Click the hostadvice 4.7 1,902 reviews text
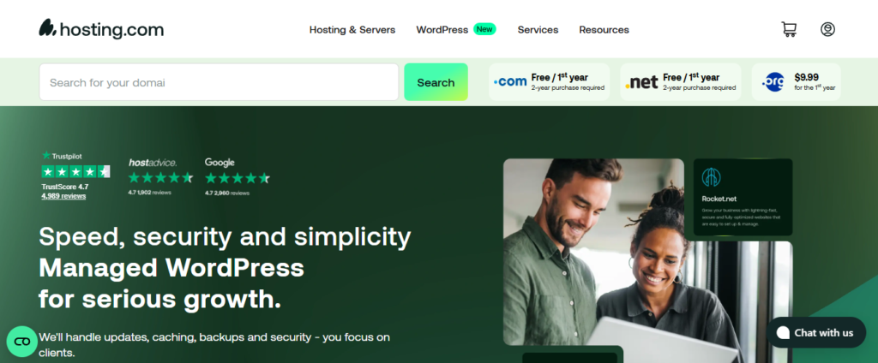Screen dimensions: 878x363 coord(149,193)
